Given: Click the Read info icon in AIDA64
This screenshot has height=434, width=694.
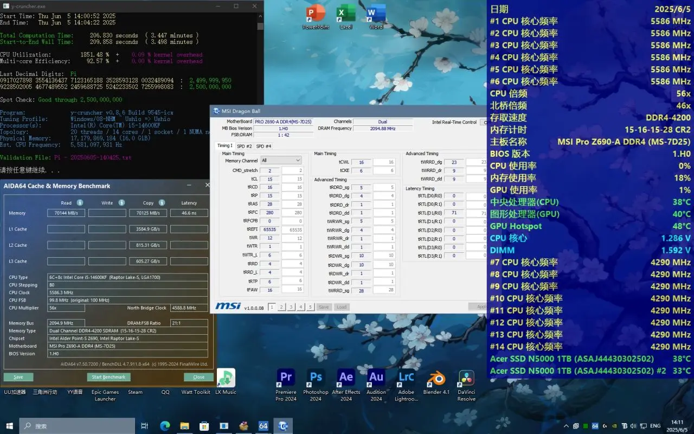Looking at the screenshot, I should click(80, 202).
